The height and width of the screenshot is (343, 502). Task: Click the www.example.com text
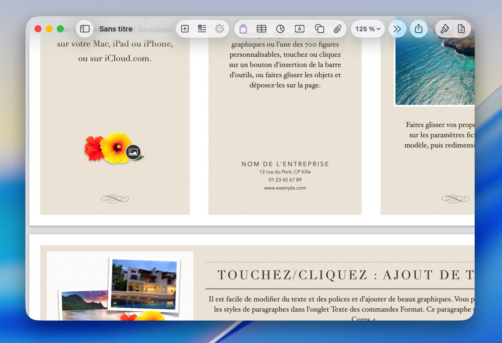(285, 188)
